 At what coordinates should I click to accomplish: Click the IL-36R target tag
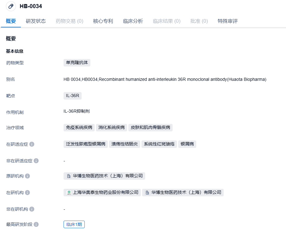click(x=73, y=95)
